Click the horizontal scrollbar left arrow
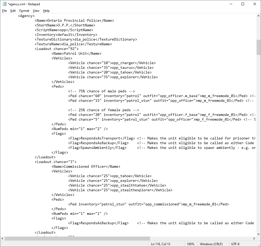The height and width of the screenshot is (247, 261). 2,238
